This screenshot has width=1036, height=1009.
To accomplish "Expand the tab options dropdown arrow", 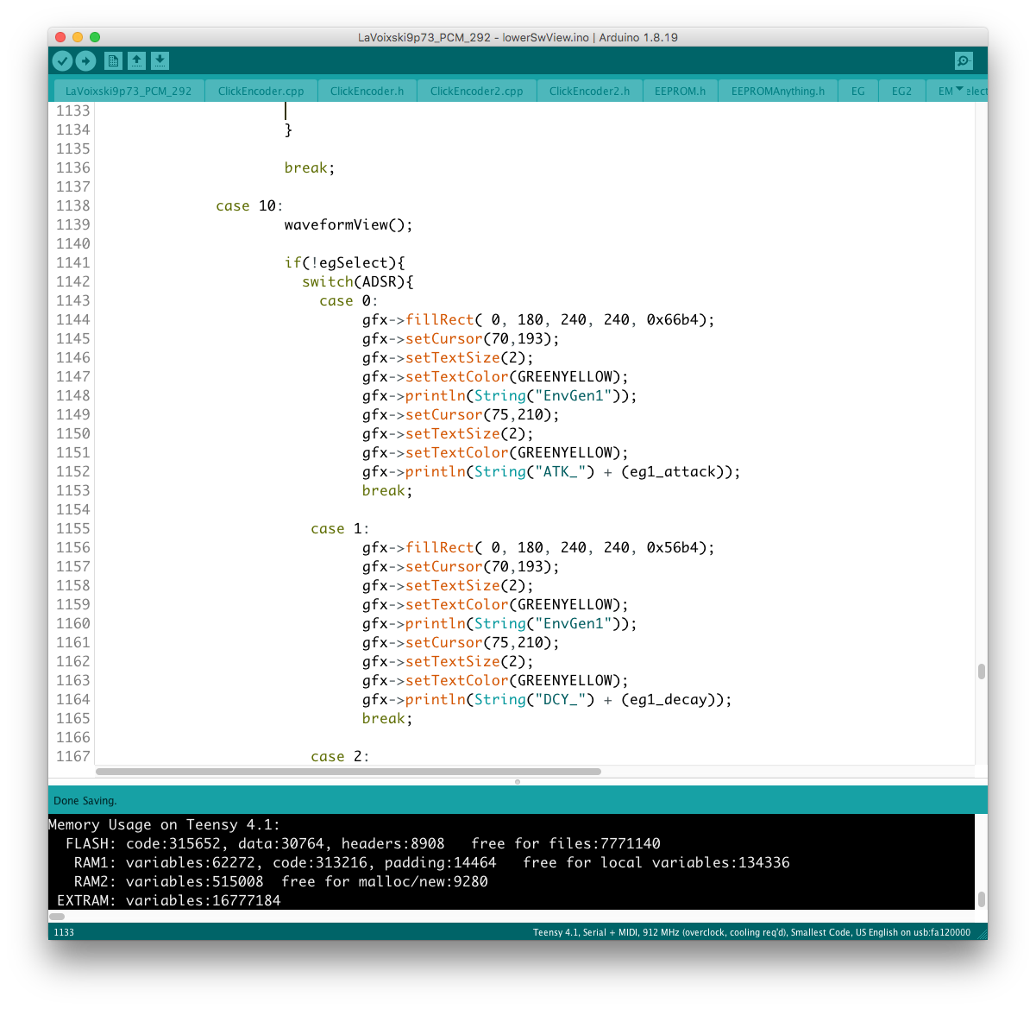I will pyautogui.click(x=959, y=90).
